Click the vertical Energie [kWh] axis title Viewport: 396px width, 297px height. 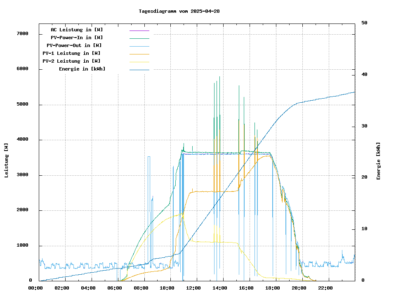tap(378, 161)
